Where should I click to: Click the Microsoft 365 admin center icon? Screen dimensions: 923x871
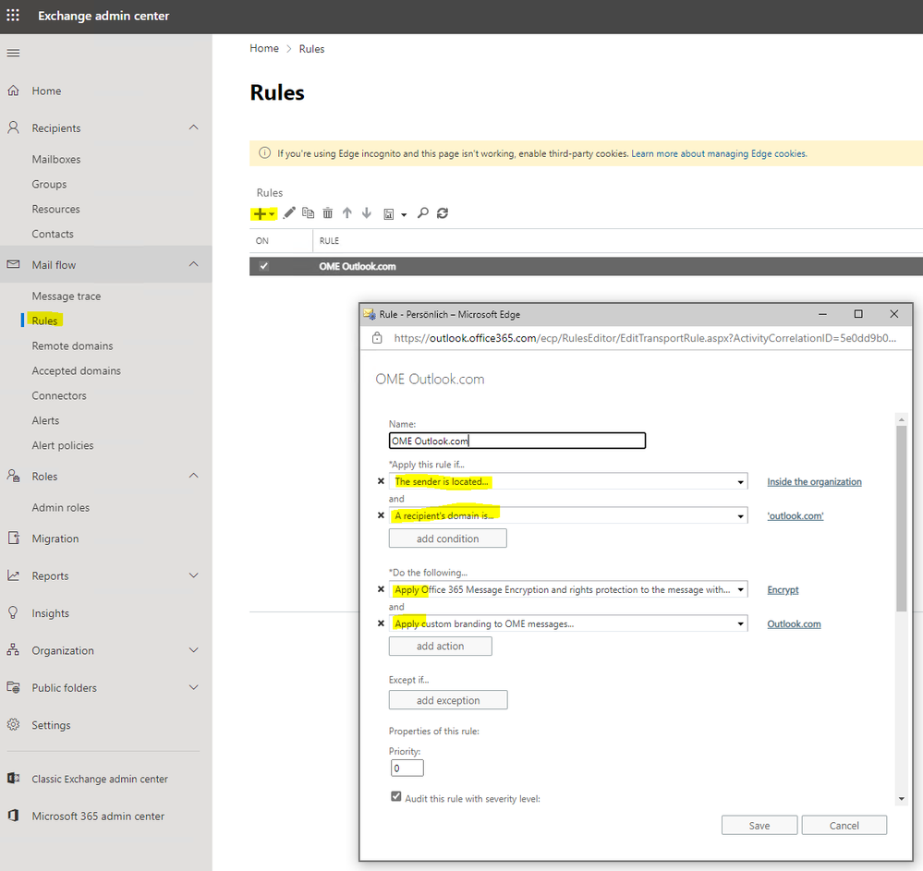[x=13, y=816]
